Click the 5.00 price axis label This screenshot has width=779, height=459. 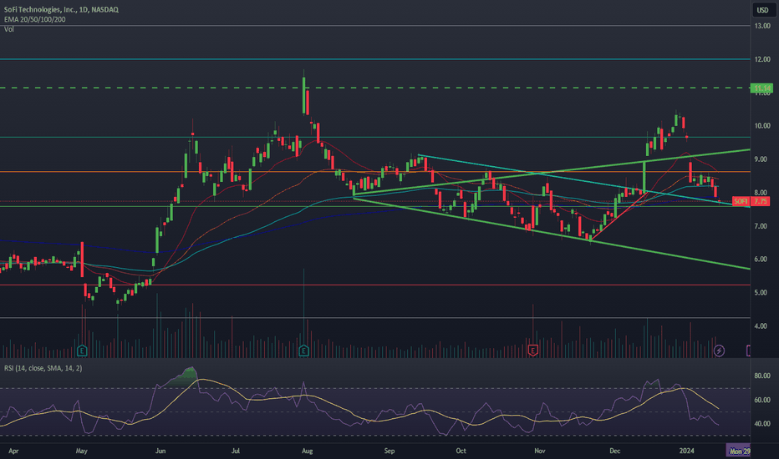tap(762, 293)
